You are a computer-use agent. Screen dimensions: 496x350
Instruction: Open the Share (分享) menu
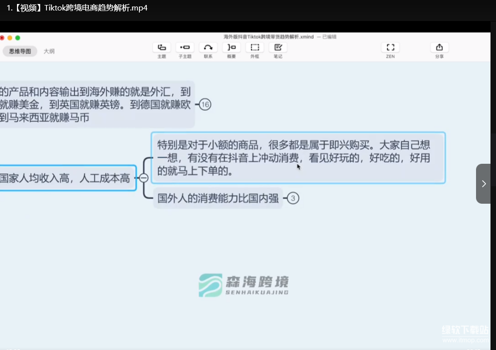pos(439,47)
